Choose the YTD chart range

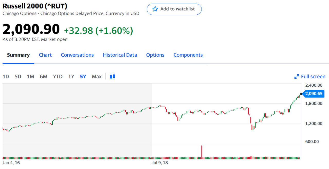58,76
